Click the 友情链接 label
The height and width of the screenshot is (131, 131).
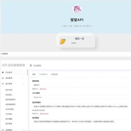click(x=4, y=54)
